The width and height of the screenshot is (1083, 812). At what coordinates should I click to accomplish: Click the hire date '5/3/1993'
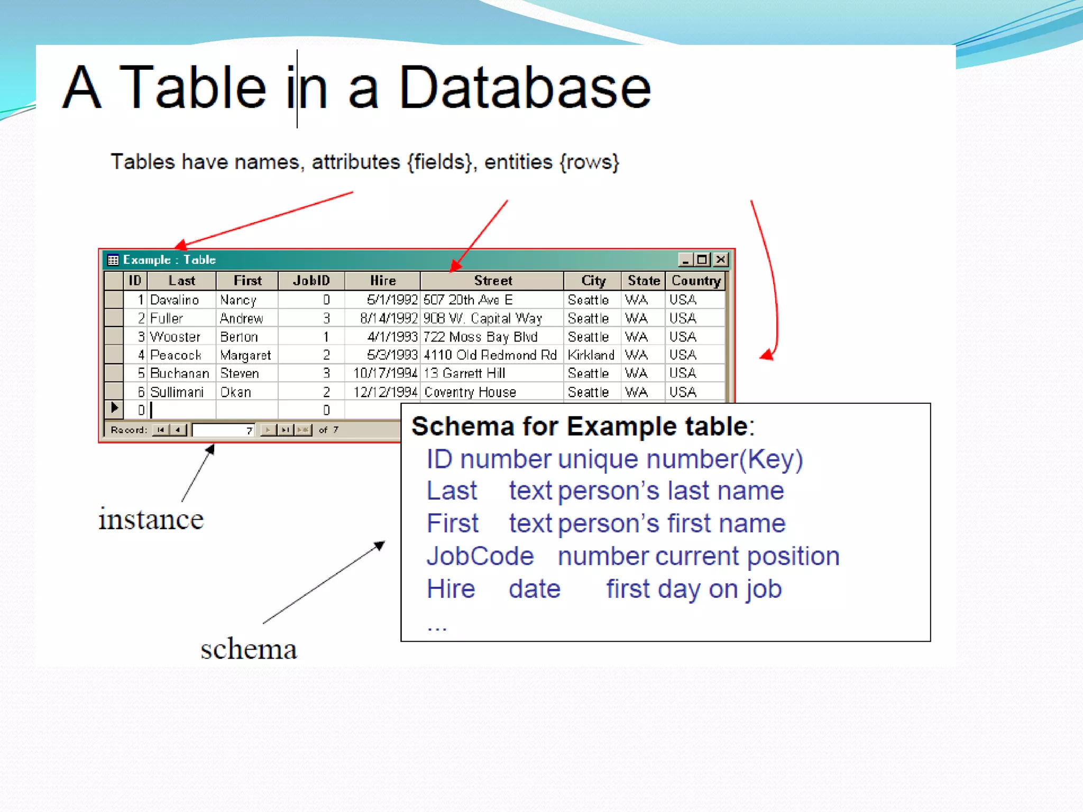(382, 355)
